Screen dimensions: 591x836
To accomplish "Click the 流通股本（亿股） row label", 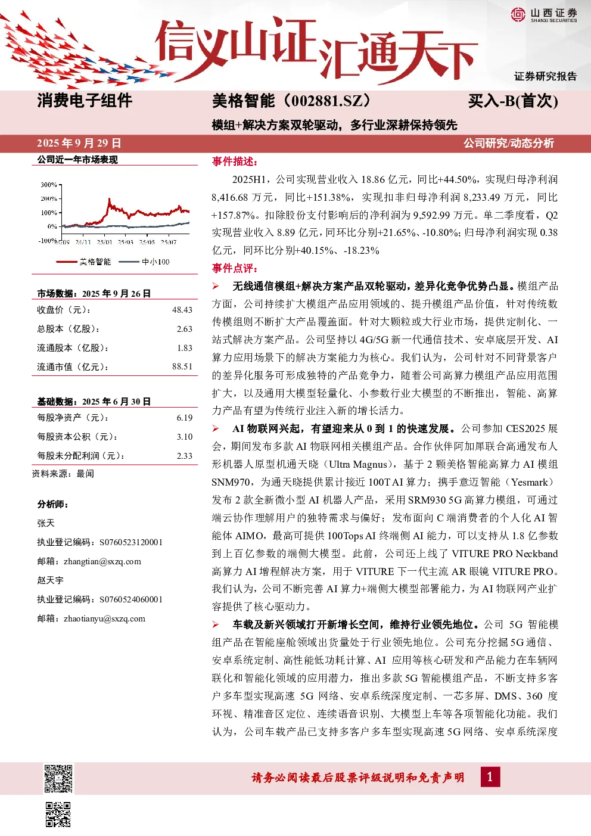I will click(x=73, y=348).
